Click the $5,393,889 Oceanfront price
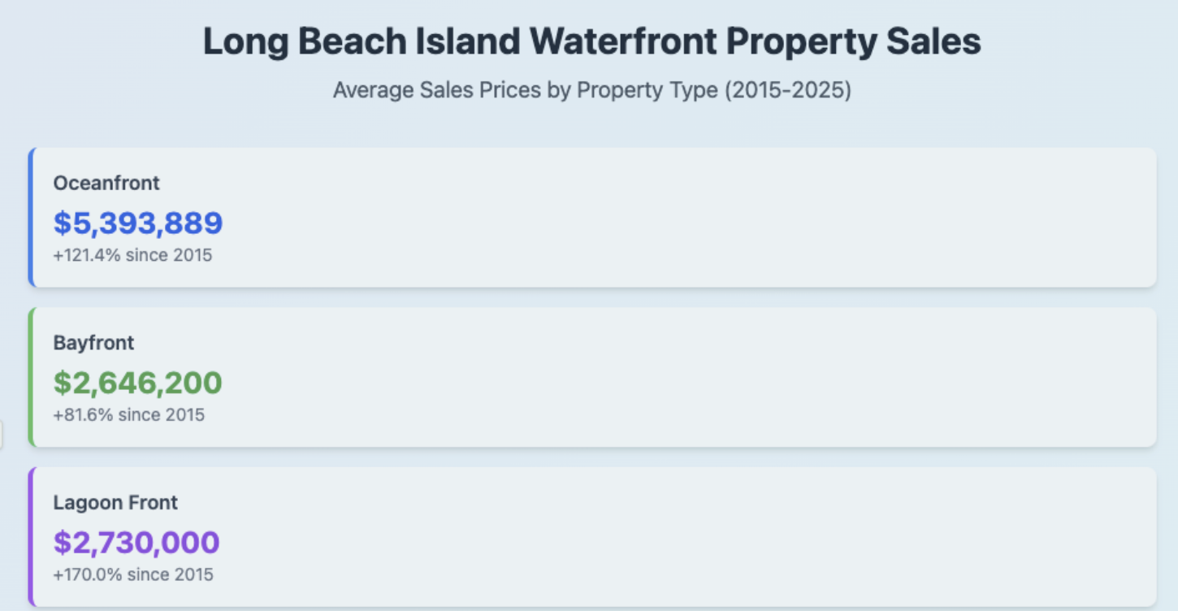This screenshot has height=611, width=1178. (x=138, y=223)
